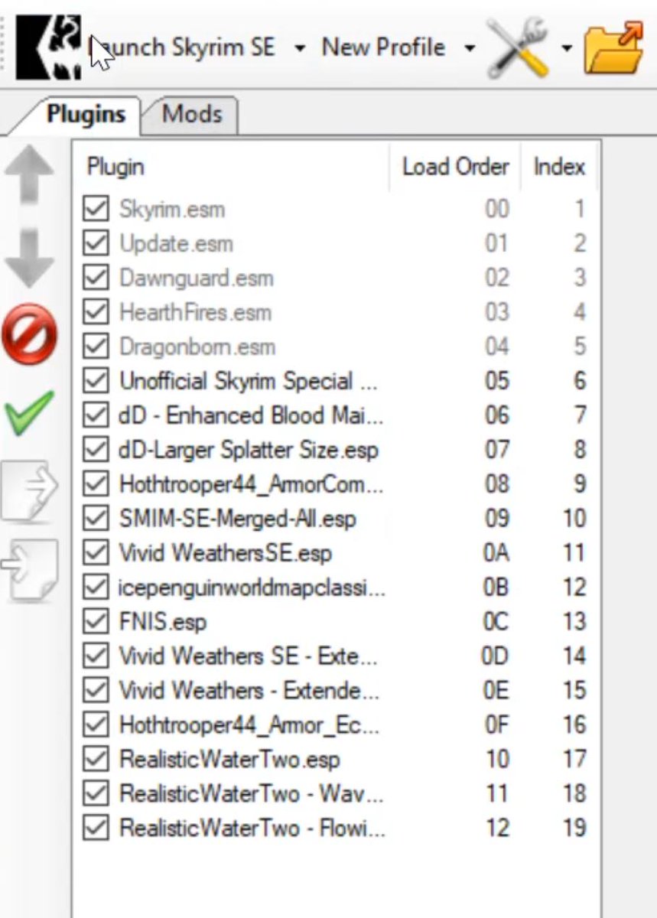This screenshot has width=657, height=918.
Task: Select Hothtrooper44_Armor_Ec... plugin row
Action: tap(336, 725)
